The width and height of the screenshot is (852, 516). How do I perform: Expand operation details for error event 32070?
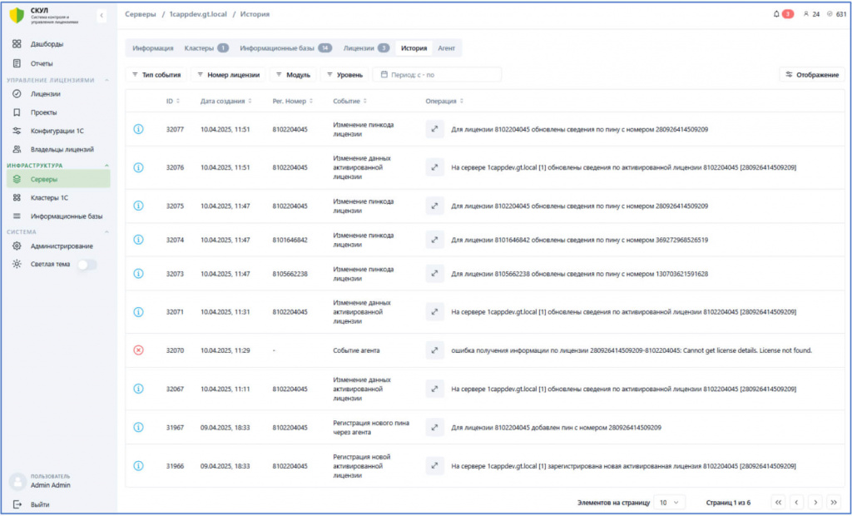(x=434, y=350)
